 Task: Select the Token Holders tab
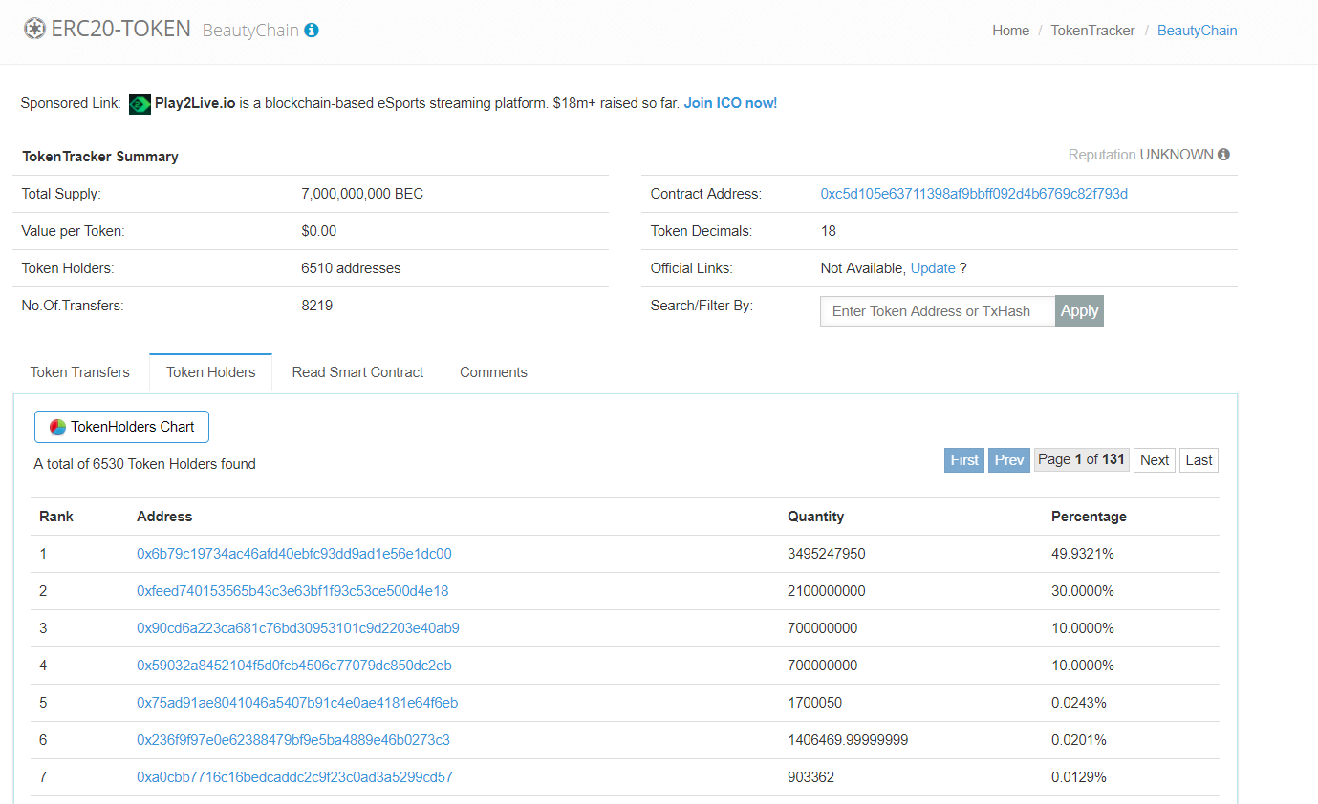(x=211, y=372)
